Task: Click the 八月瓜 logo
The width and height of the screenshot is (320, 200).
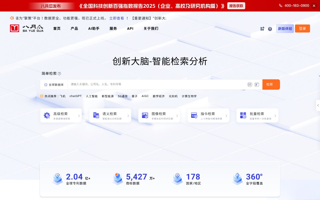Action: point(26,28)
